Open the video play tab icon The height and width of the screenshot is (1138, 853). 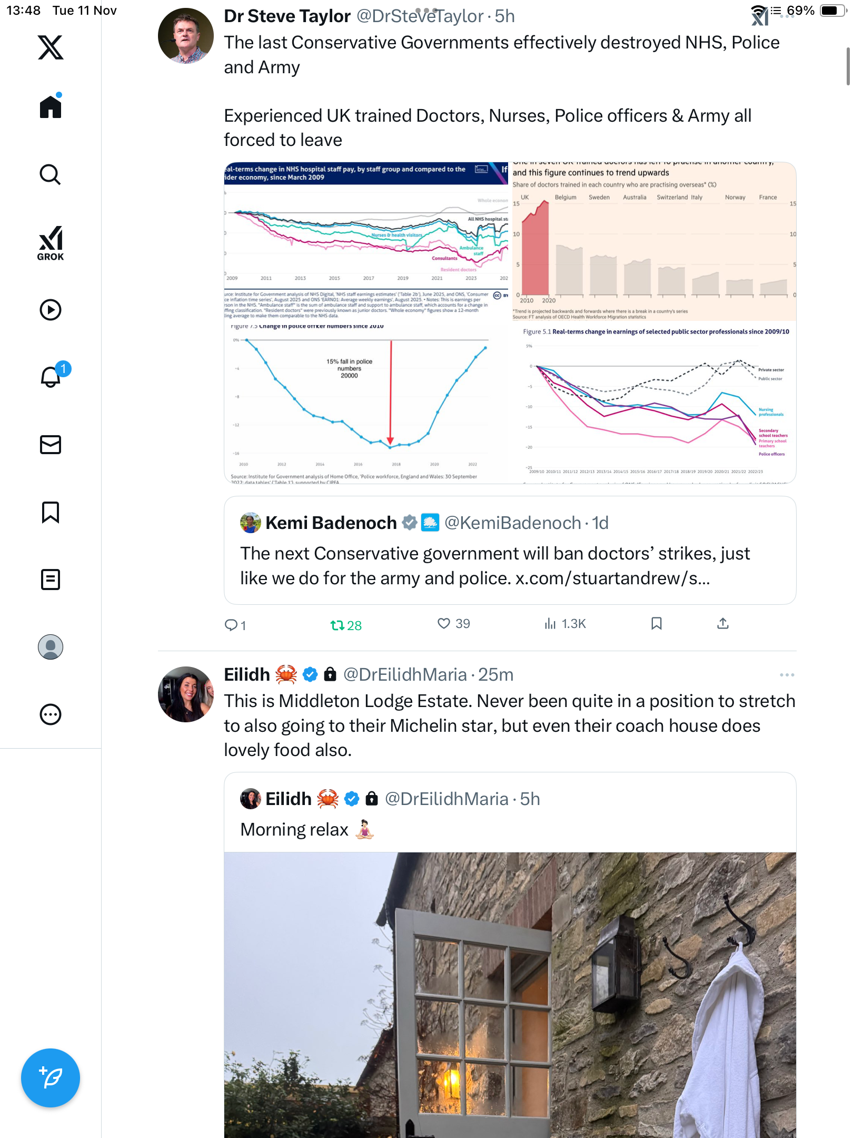51,310
